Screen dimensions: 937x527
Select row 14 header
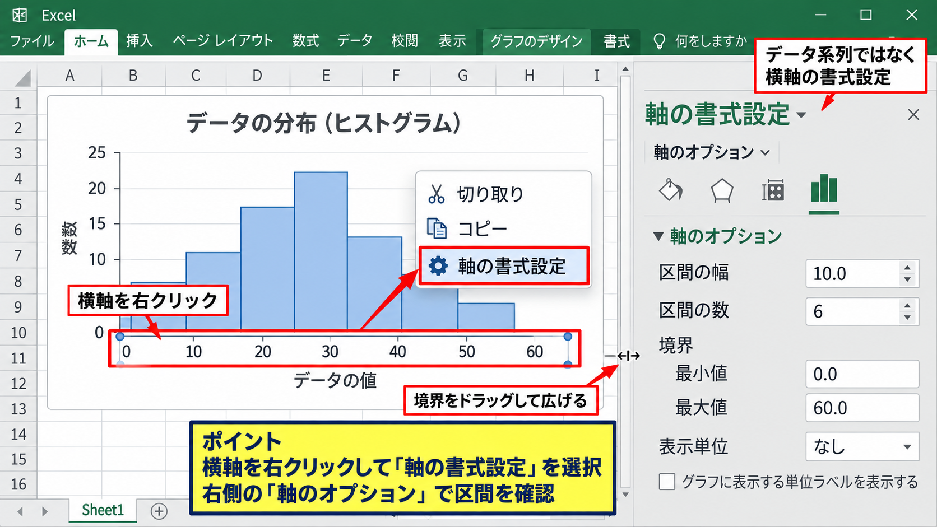[x=18, y=434]
